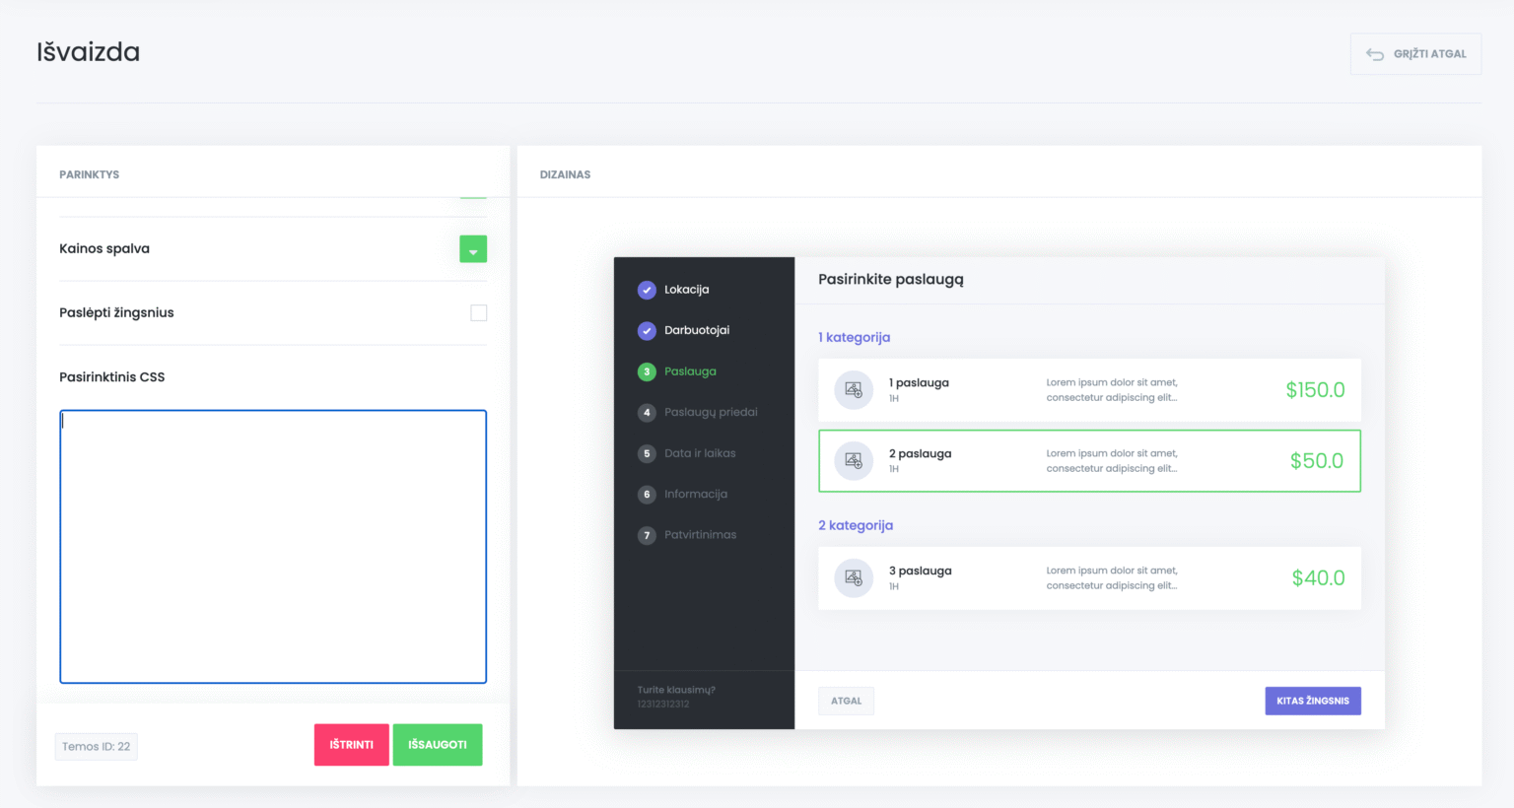Click the Atgal button in preview

(846, 702)
